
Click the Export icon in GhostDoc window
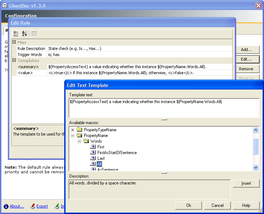33,206
